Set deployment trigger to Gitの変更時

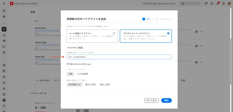83,74
